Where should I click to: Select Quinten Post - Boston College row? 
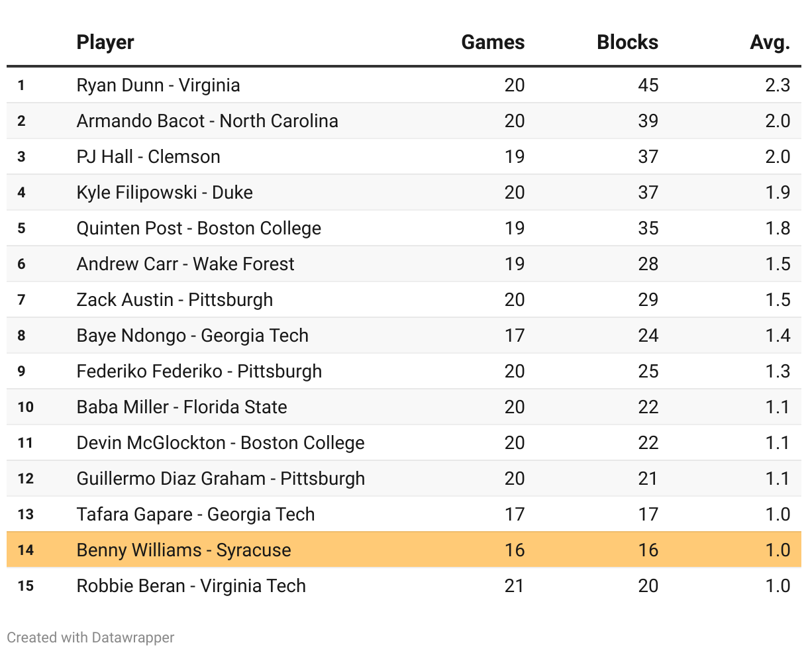(199, 228)
